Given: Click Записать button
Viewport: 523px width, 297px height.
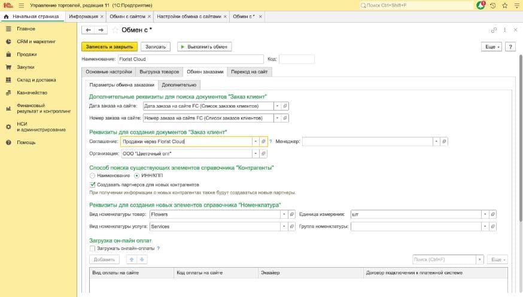Looking at the screenshot, I should point(156,47).
